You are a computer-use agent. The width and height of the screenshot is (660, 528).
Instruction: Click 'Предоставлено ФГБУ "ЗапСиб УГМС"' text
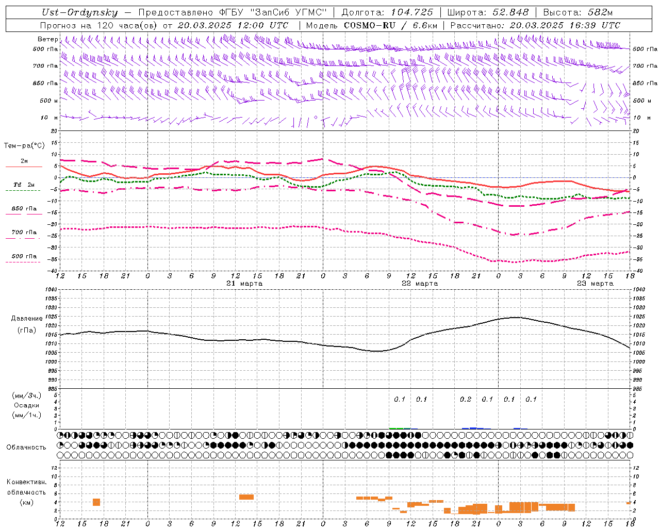232,13
